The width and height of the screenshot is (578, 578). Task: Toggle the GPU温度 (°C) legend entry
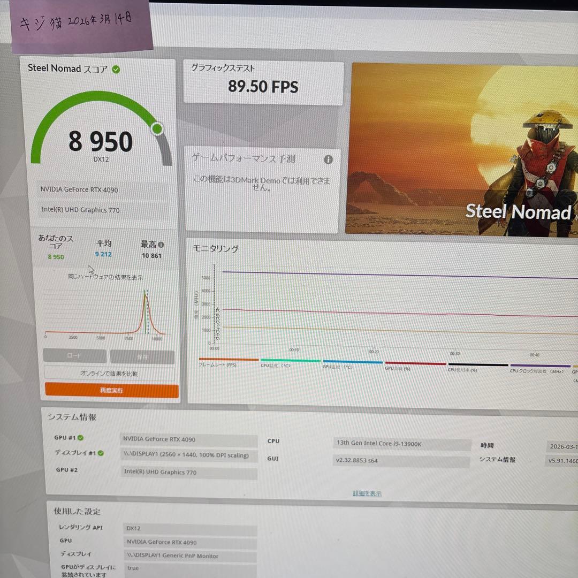[353, 364]
